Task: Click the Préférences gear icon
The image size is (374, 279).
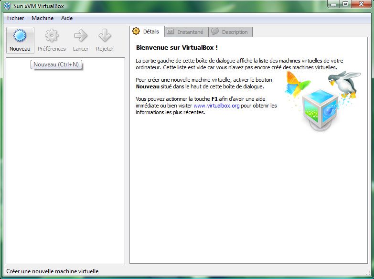Action: (x=52, y=35)
